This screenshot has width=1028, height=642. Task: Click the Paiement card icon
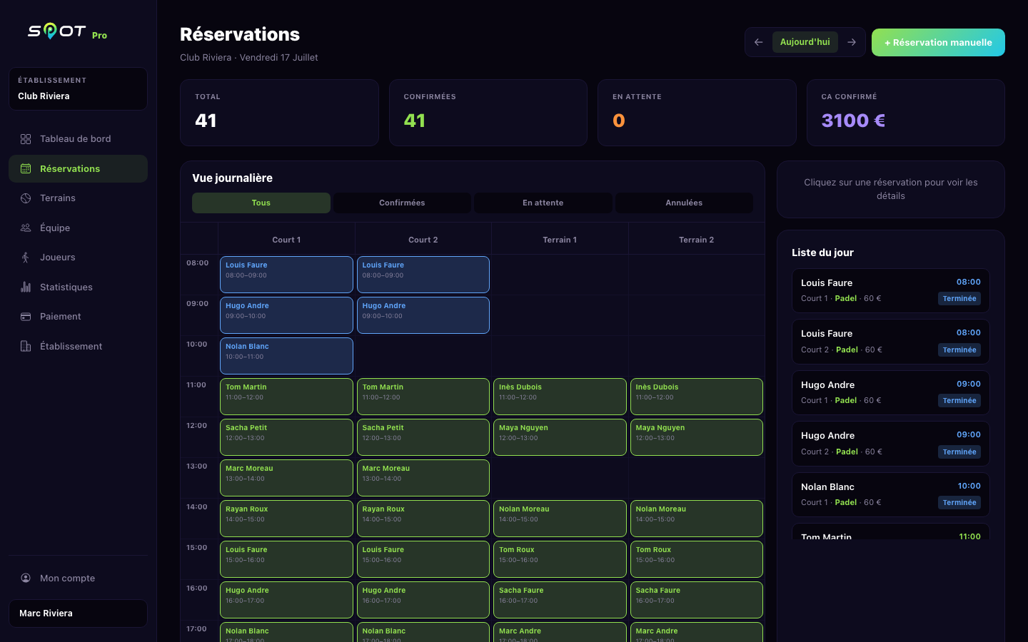pyautogui.click(x=26, y=317)
